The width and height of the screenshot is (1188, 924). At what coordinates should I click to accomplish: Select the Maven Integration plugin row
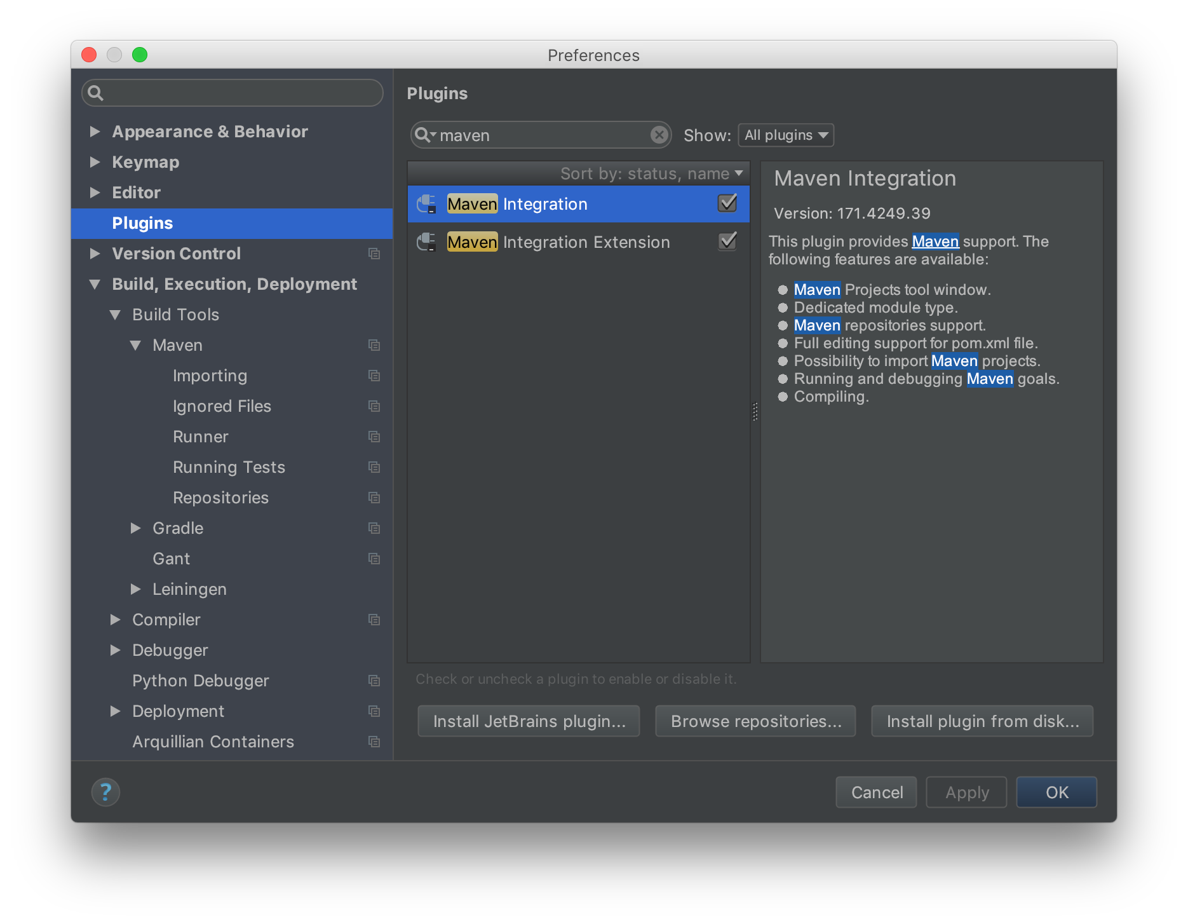pos(579,204)
